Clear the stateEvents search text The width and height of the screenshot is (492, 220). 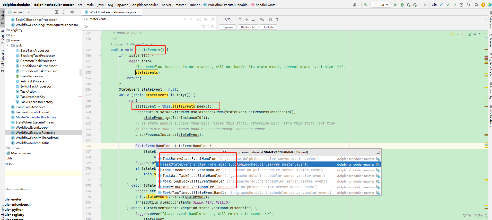[185, 19]
